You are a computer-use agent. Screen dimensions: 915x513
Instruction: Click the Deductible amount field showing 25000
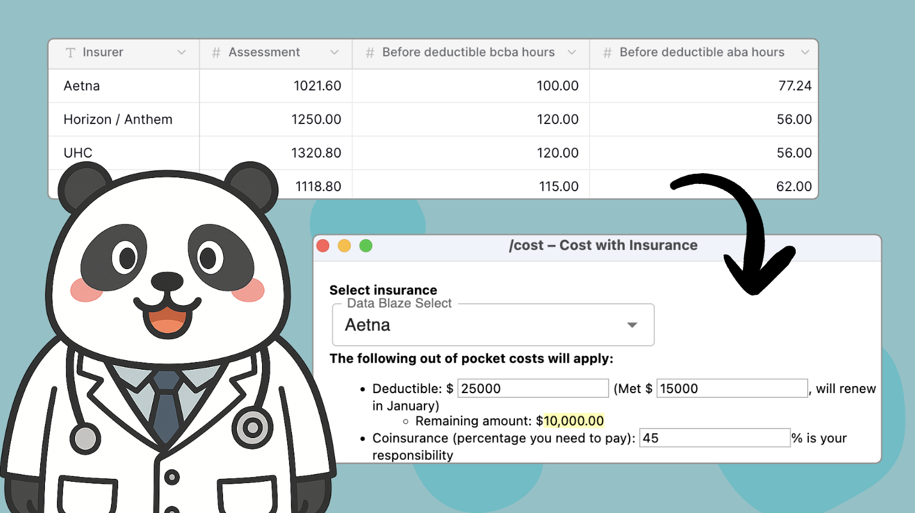click(533, 388)
